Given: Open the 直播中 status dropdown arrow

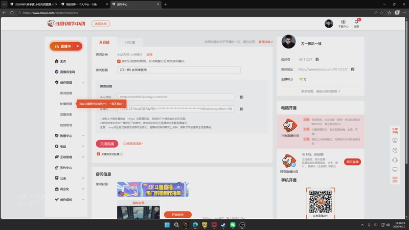Looking at the screenshot, I should pyautogui.click(x=78, y=47).
